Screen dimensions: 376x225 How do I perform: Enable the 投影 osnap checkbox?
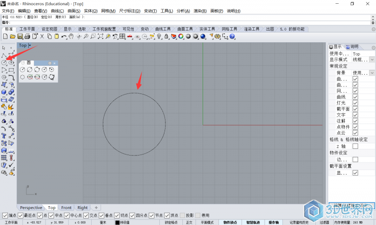click(182, 216)
